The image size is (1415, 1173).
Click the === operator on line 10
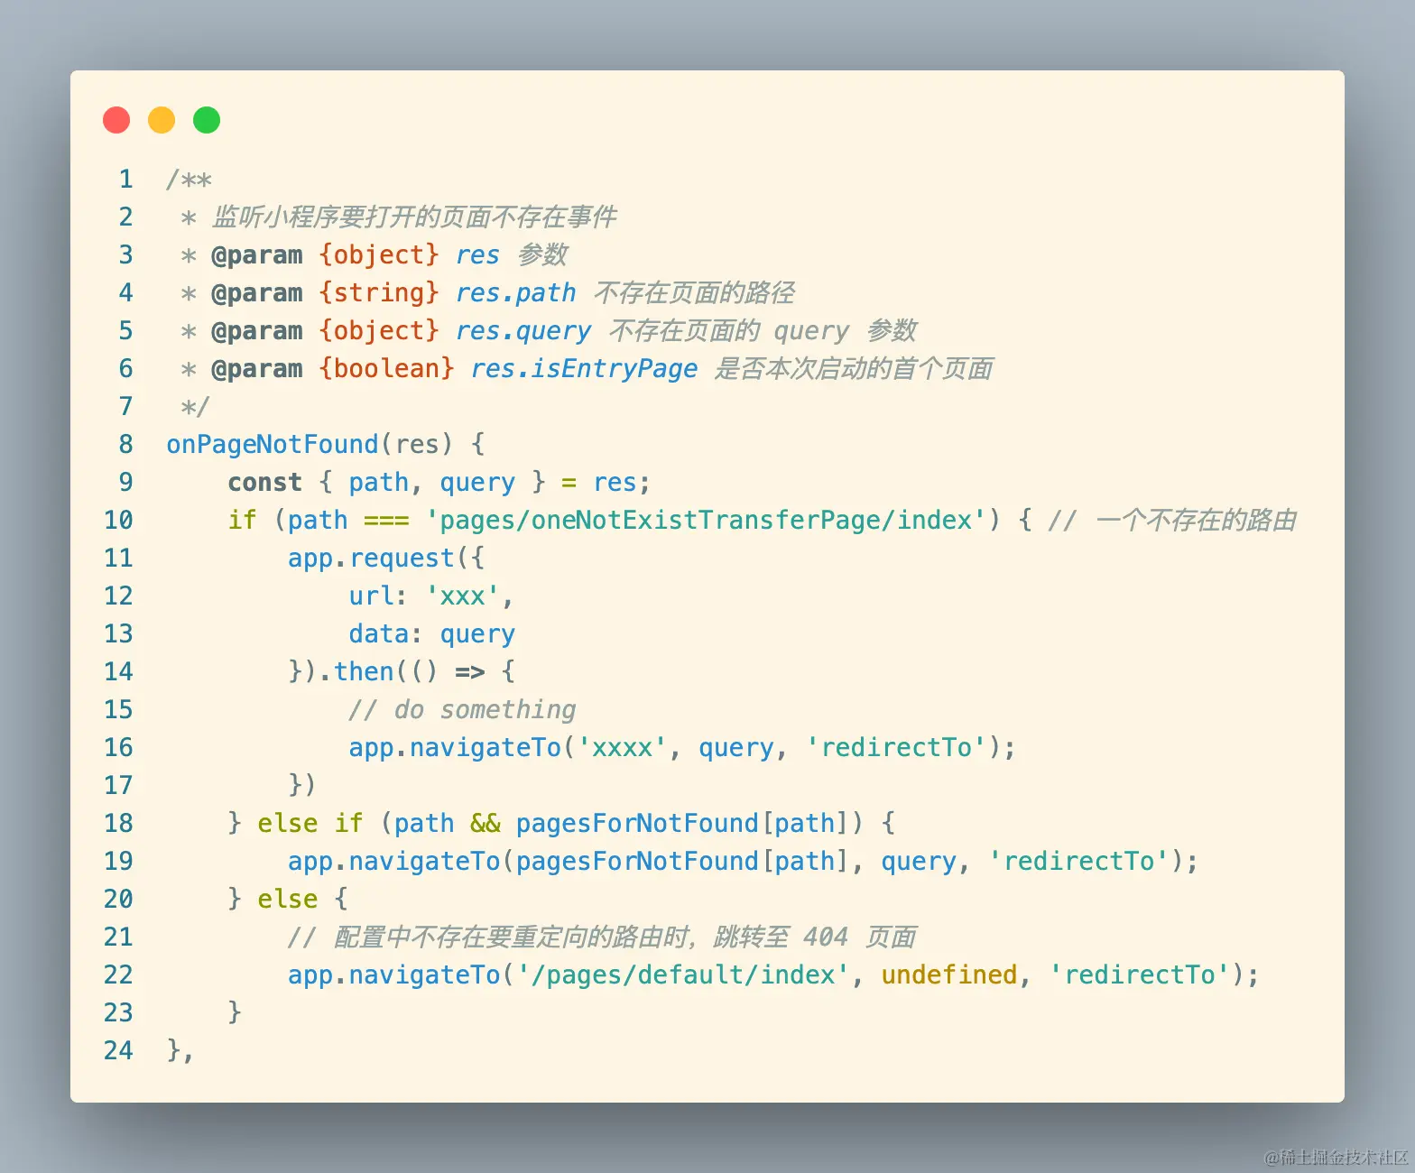tap(386, 520)
